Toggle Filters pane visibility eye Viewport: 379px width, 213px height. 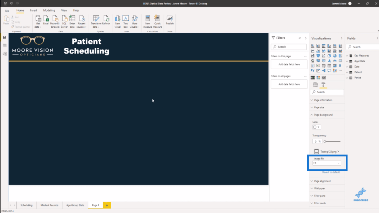click(300, 38)
